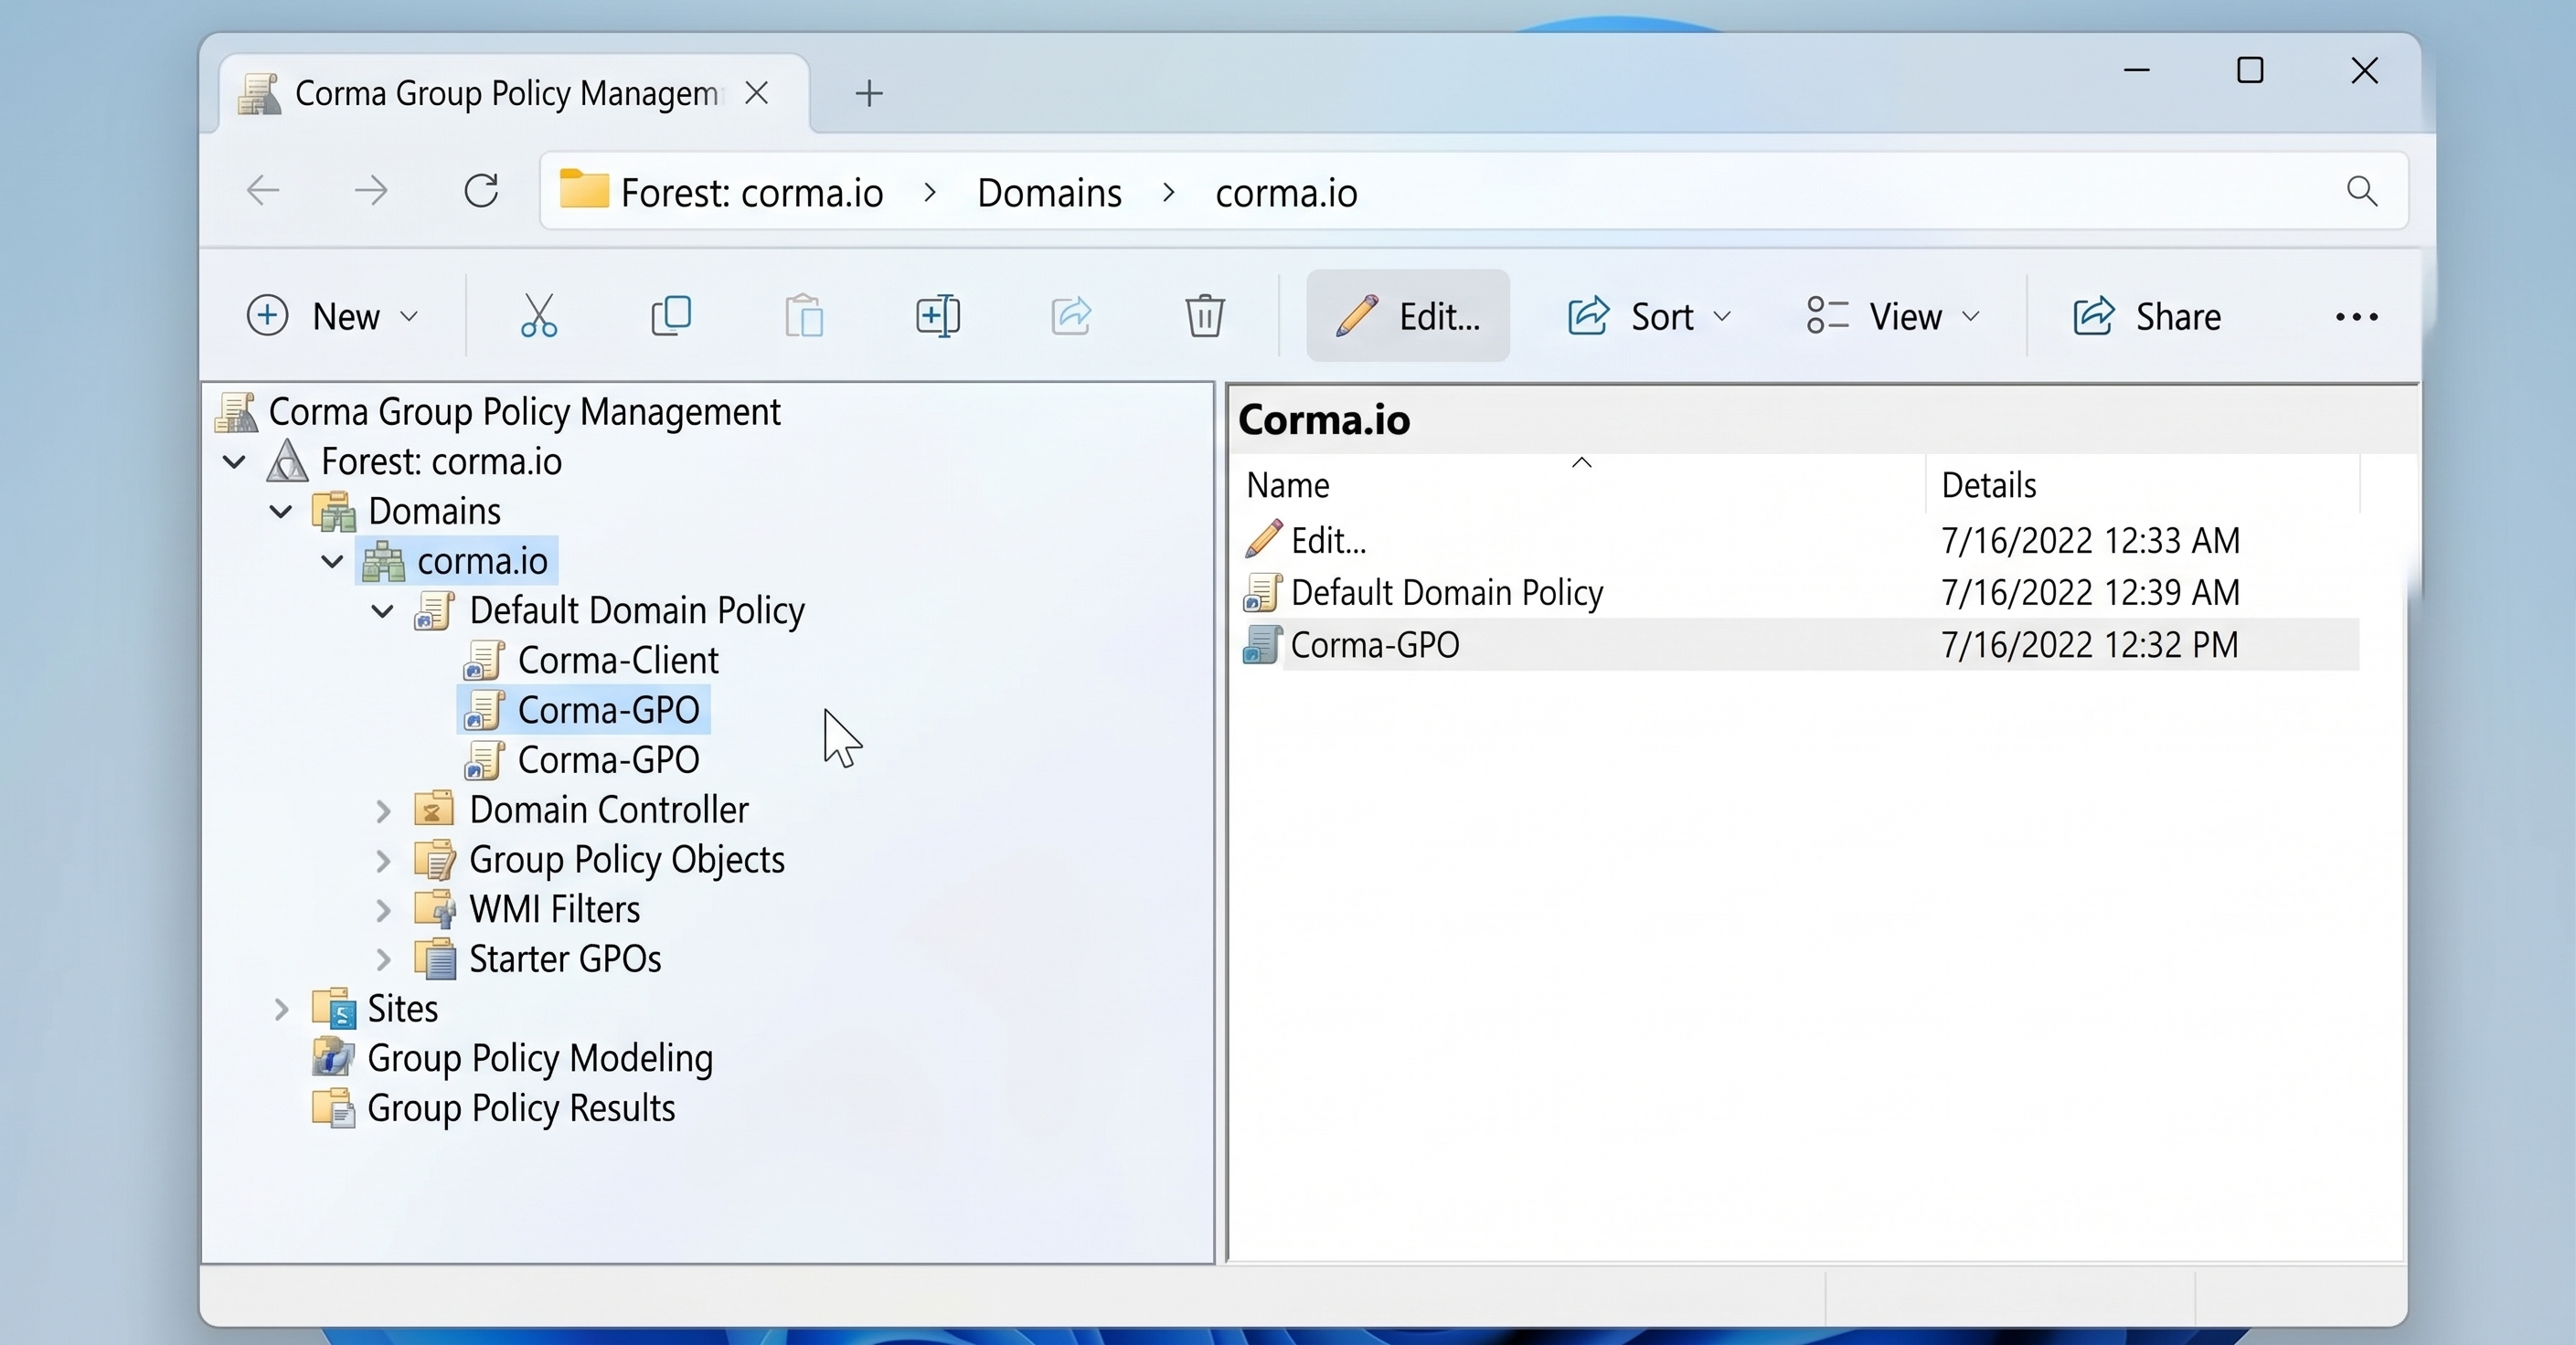Expand the Starter GPOs node
Viewport: 2576px width, 1345px height.
(383, 959)
